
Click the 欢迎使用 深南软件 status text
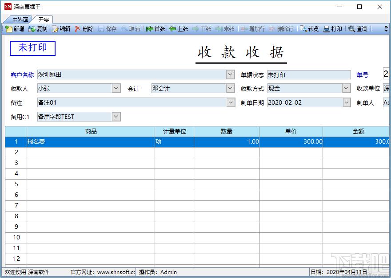[x=27, y=272]
